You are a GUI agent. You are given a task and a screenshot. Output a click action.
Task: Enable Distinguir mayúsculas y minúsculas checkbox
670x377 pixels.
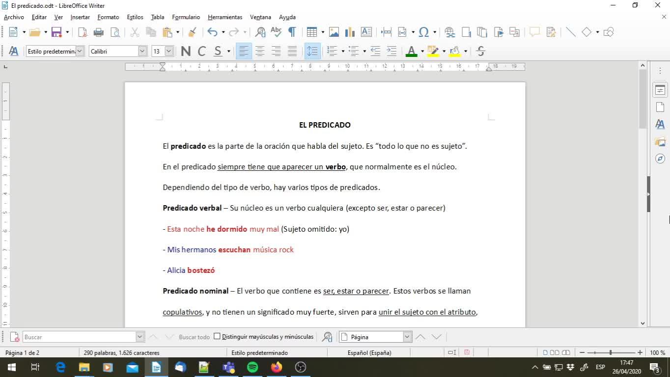tap(217, 337)
